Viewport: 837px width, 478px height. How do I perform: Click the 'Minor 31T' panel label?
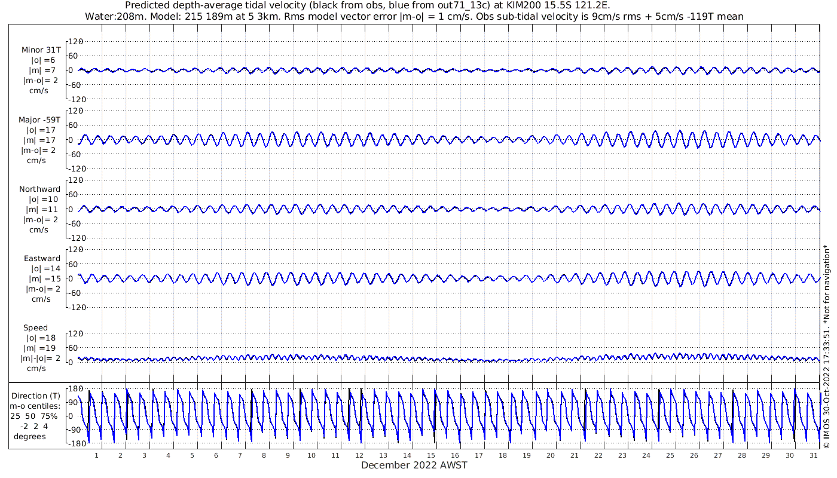click(41, 50)
